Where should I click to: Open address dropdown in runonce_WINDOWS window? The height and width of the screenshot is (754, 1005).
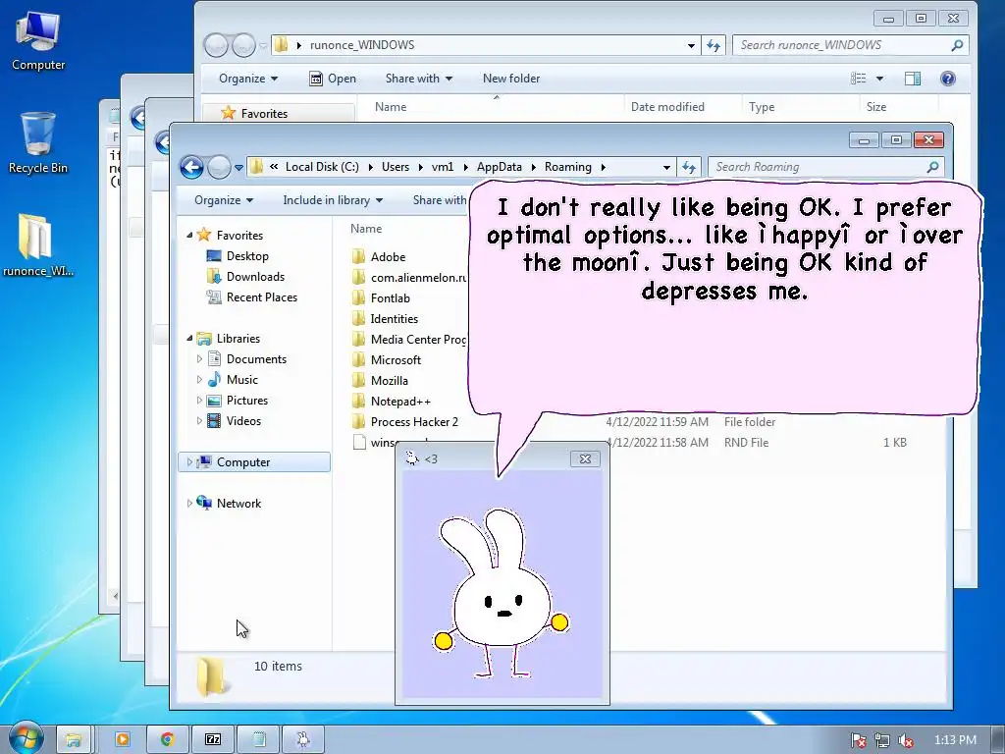point(691,45)
